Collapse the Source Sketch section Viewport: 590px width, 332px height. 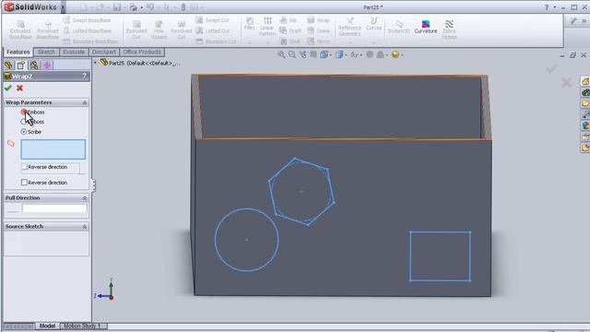point(84,227)
